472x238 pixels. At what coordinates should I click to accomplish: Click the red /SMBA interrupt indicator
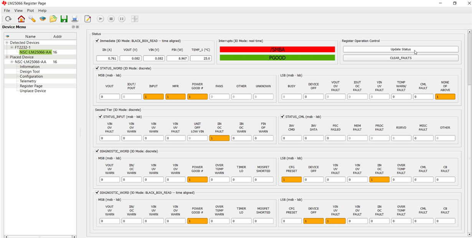277,49
